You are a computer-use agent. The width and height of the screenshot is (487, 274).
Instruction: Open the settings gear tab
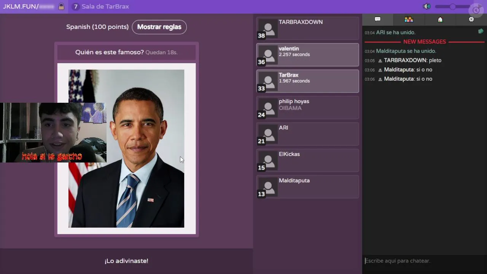[471, 19]
